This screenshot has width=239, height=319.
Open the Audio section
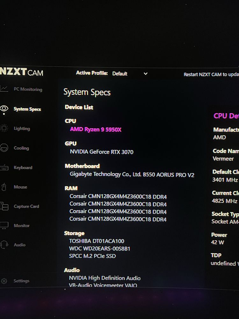(19, 245)
